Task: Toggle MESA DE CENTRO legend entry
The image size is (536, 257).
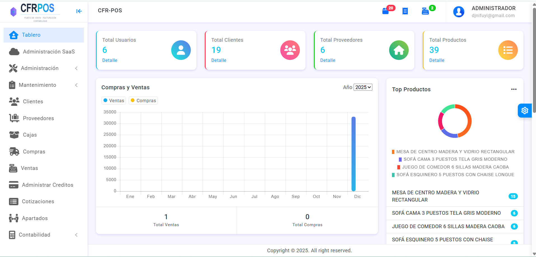Action: [x=453, y=152]
